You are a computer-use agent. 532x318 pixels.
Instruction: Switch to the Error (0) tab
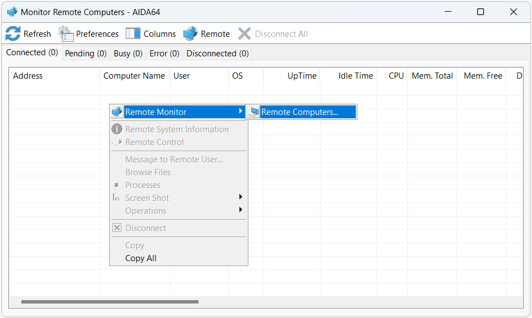click(x=164, y=54)
